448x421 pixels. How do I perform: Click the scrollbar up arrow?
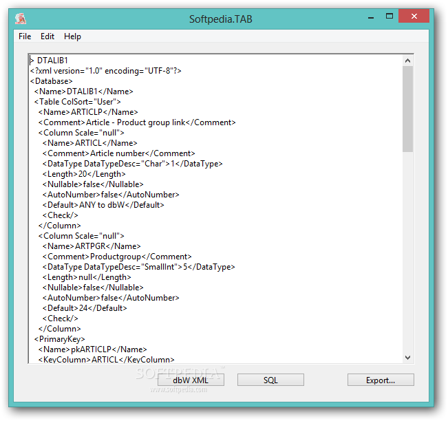click(407, 61)
